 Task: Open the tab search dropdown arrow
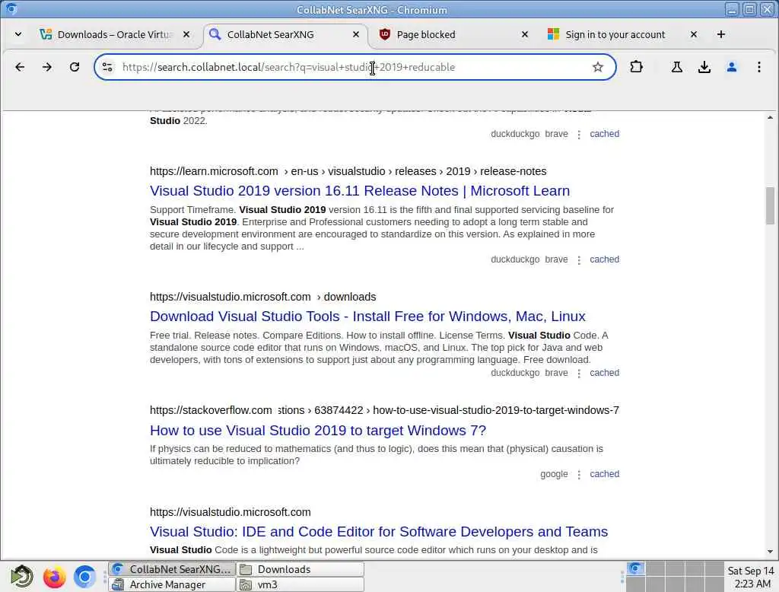(x=18, y=34)
